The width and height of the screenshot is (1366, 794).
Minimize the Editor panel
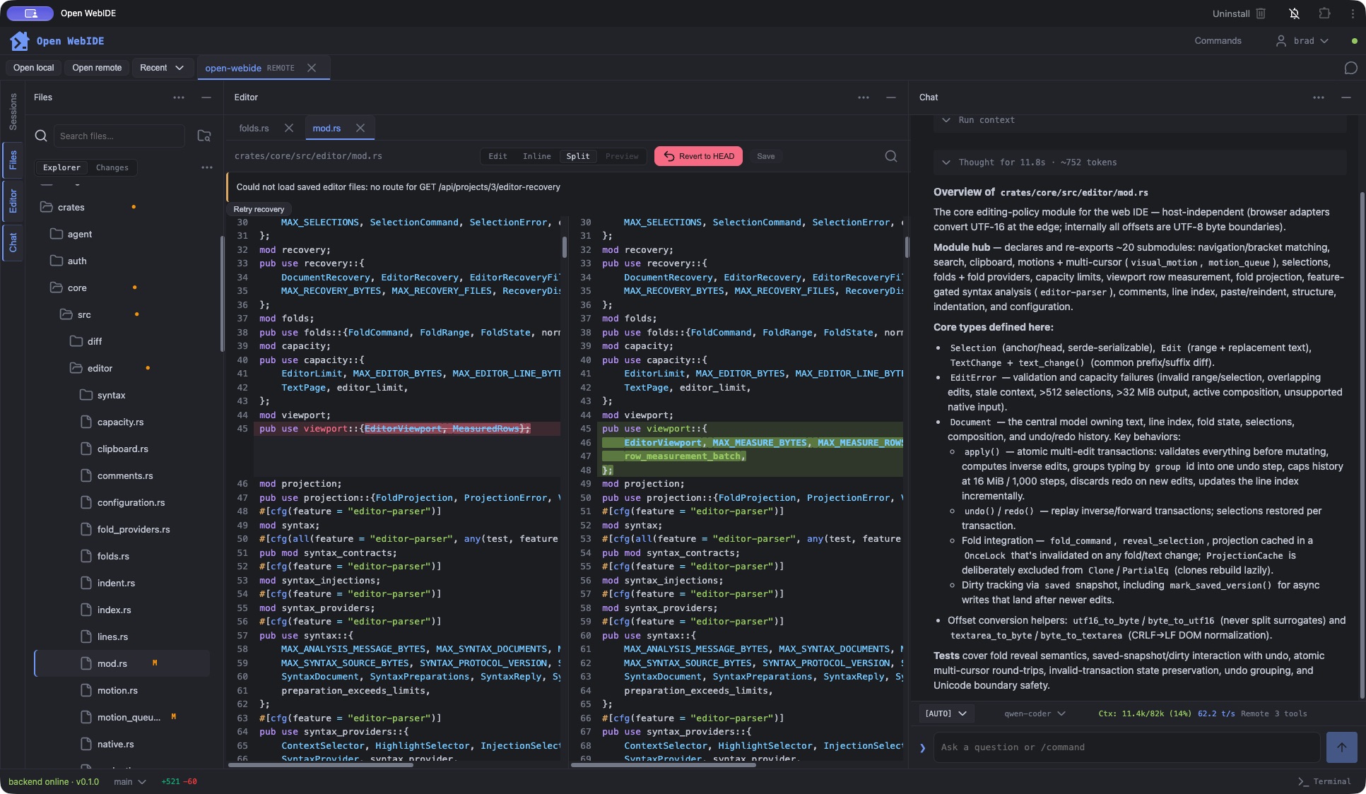coord(891,97)
